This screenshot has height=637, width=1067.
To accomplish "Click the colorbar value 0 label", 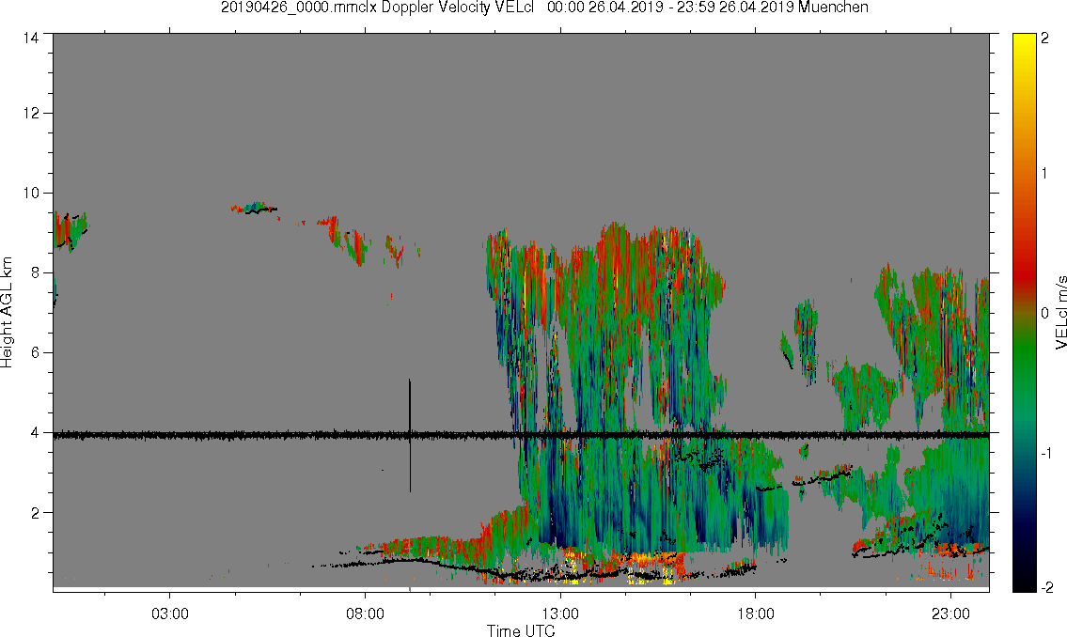I will [x=1044, y=314].
